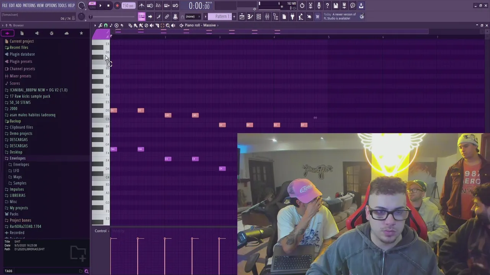Click the piano roll note stamp icon
This screenshot has height=275, width=490.
tap(111, 25)
